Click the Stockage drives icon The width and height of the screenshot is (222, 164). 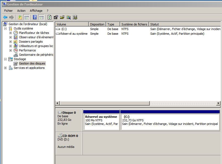[10, 59]
